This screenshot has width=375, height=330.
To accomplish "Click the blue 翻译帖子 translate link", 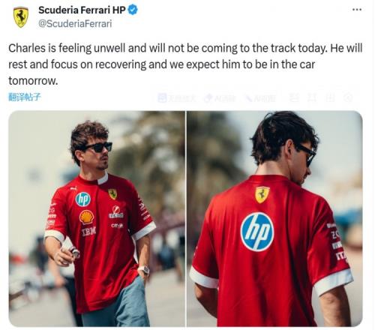I will 24,97.
